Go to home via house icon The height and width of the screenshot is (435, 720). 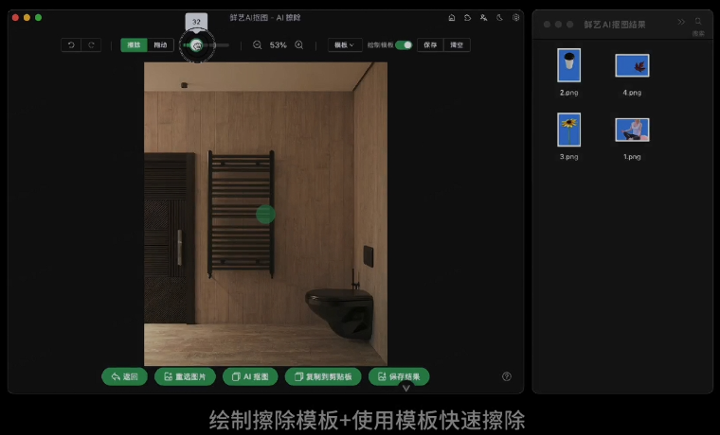pos(452,18)
